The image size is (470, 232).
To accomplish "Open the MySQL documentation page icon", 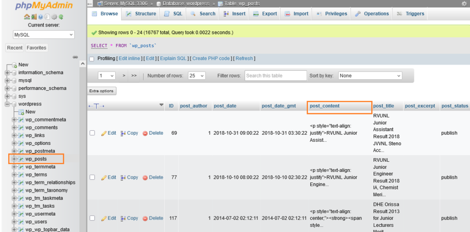I will [x=47, y=17].
